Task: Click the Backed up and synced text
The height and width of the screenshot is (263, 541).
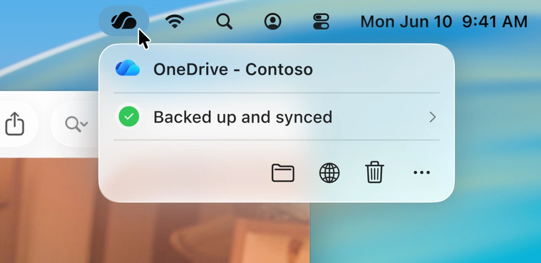Action: click(x=243, y=117)
